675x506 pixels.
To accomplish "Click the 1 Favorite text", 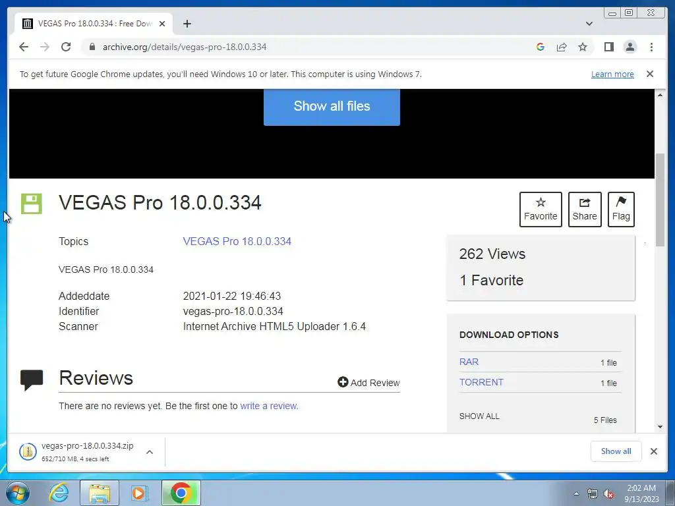I will click(x=491, y=280).
